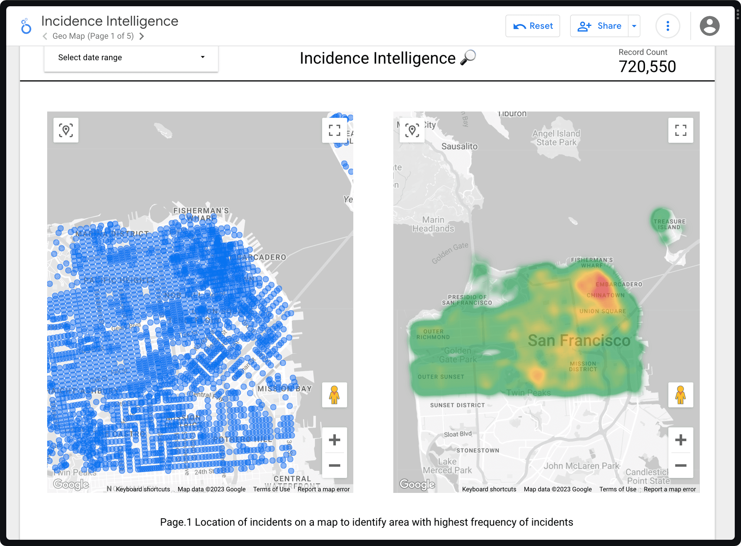Zoom in using the plus control on left map
741x546 pixels.
pos(335,439)
